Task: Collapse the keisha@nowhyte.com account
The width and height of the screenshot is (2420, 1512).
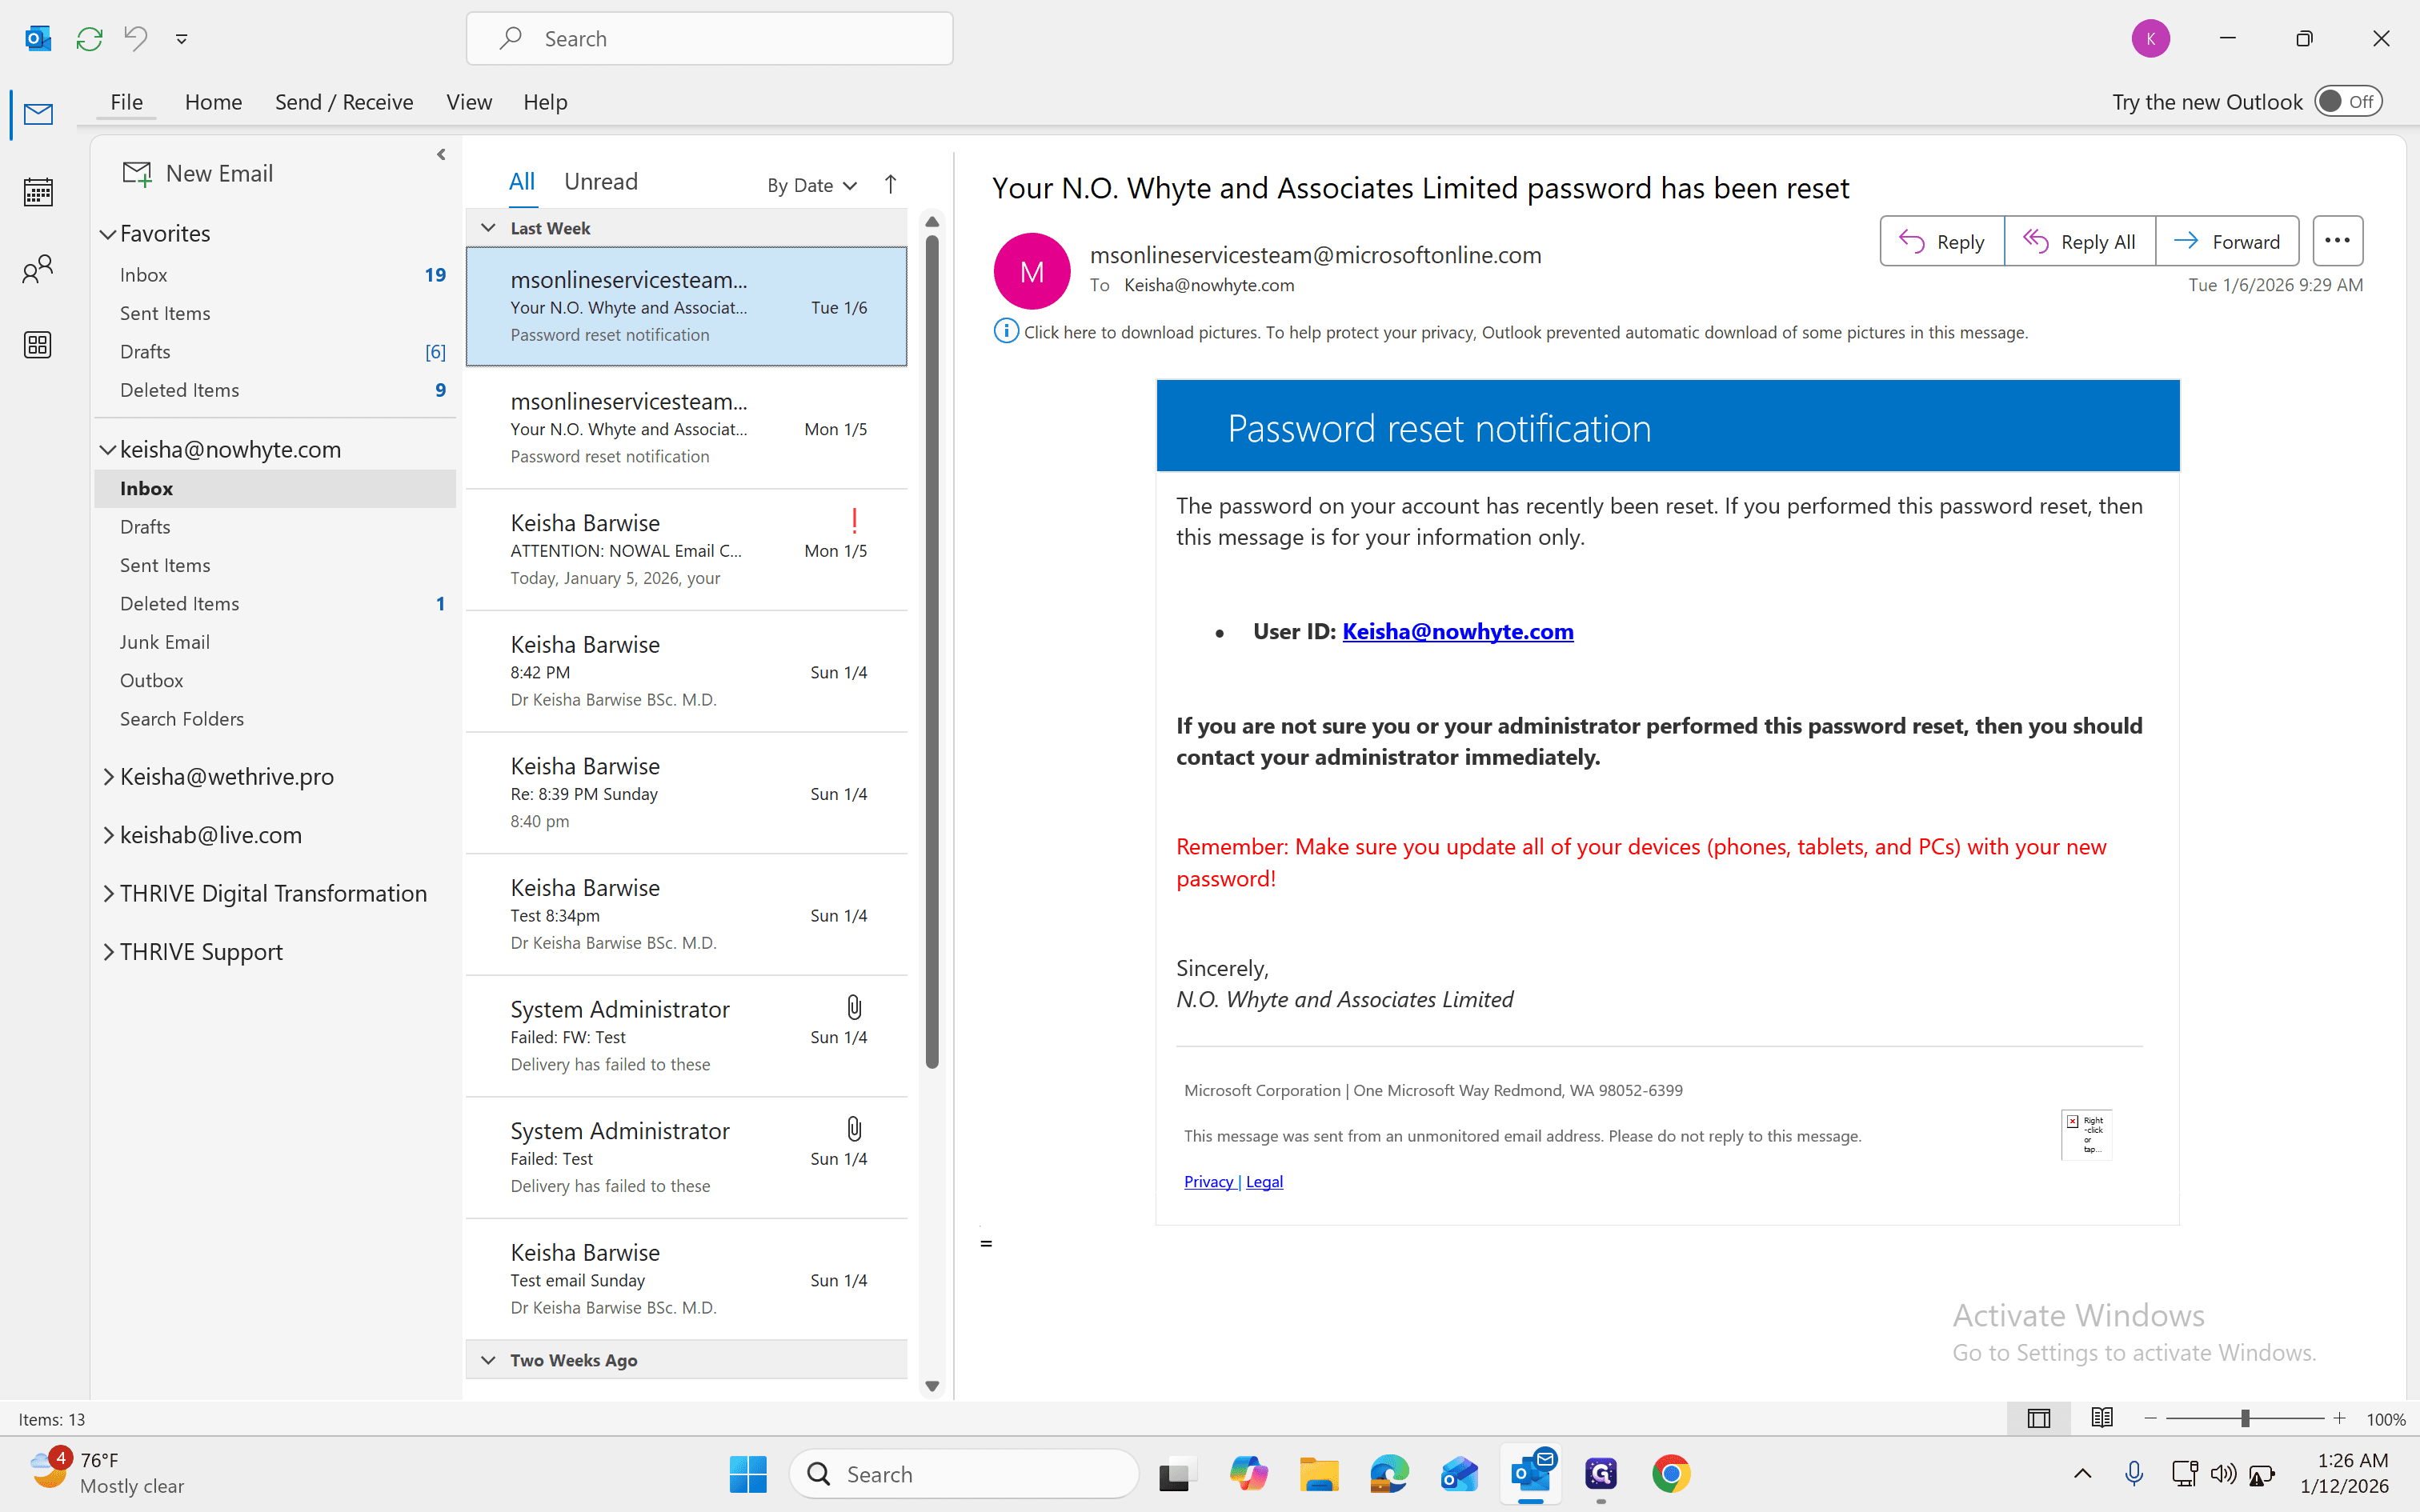Action: [x=108, y=450]
